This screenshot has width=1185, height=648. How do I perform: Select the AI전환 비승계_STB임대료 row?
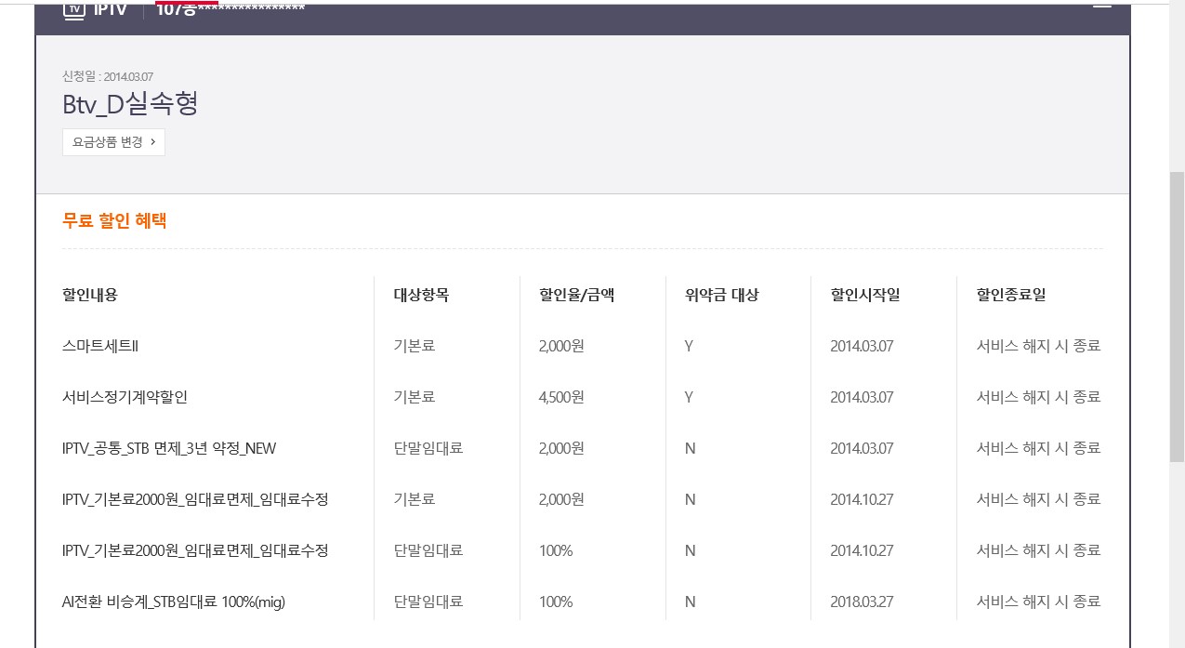coord(174,602)
